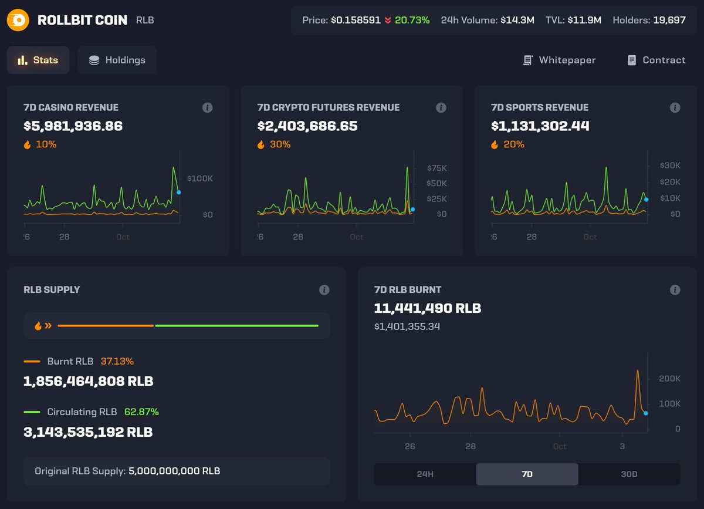Click the blue marker on the burn chart

[x=646, y=413]
